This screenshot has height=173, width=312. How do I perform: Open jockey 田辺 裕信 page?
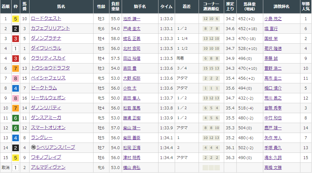(132, 59)
